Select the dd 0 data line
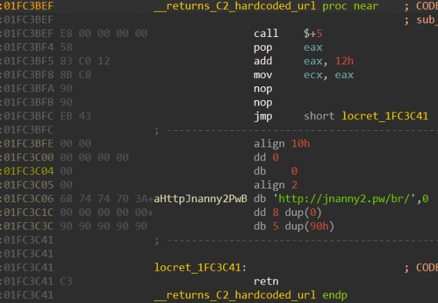Screen dimensions: 438x303 pos(266,158)
